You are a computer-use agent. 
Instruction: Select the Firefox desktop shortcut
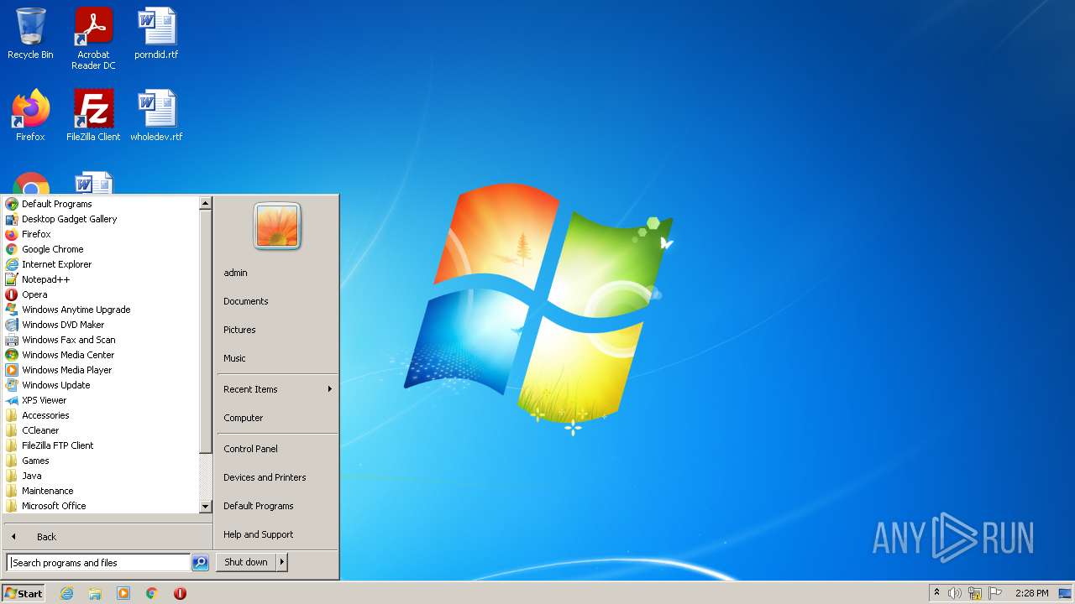(30, 115)
